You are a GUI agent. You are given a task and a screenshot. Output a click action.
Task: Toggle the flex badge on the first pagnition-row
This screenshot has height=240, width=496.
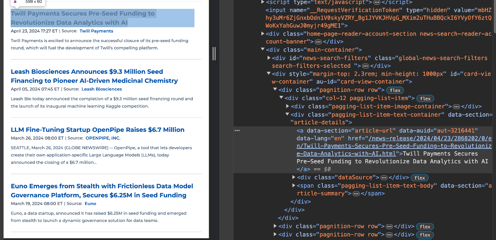(395, 90)
